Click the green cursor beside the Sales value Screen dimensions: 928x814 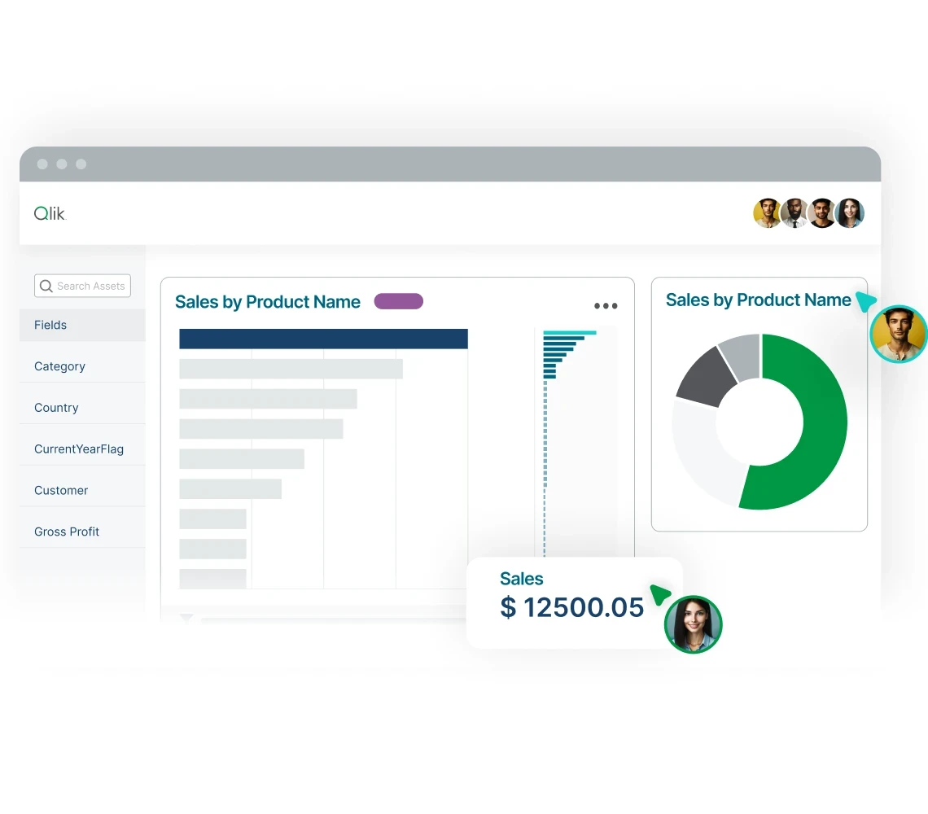660,595
